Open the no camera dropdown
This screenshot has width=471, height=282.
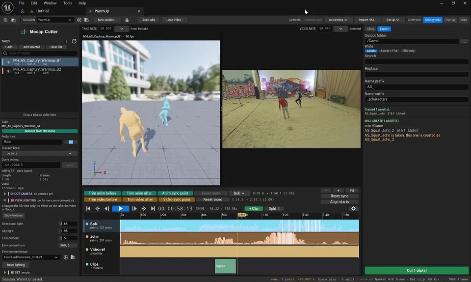[x=338, y=20]
